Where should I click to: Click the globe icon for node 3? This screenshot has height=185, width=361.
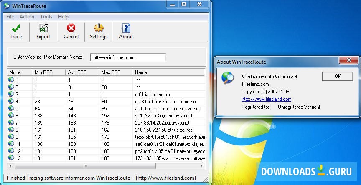11,94
